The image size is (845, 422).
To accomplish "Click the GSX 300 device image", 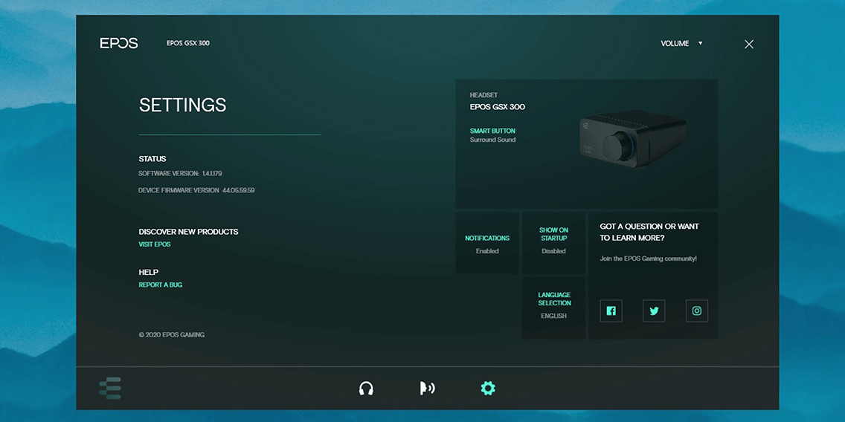I will pos(633,137).
